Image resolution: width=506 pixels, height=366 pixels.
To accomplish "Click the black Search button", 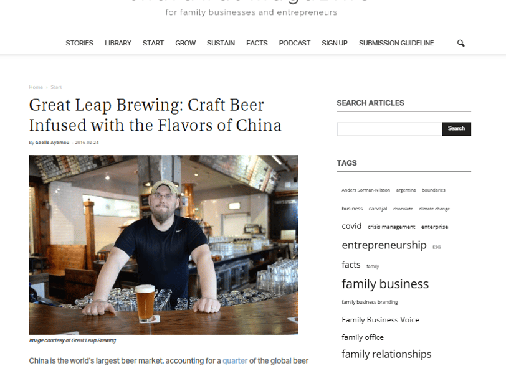I will click(456, 129).
